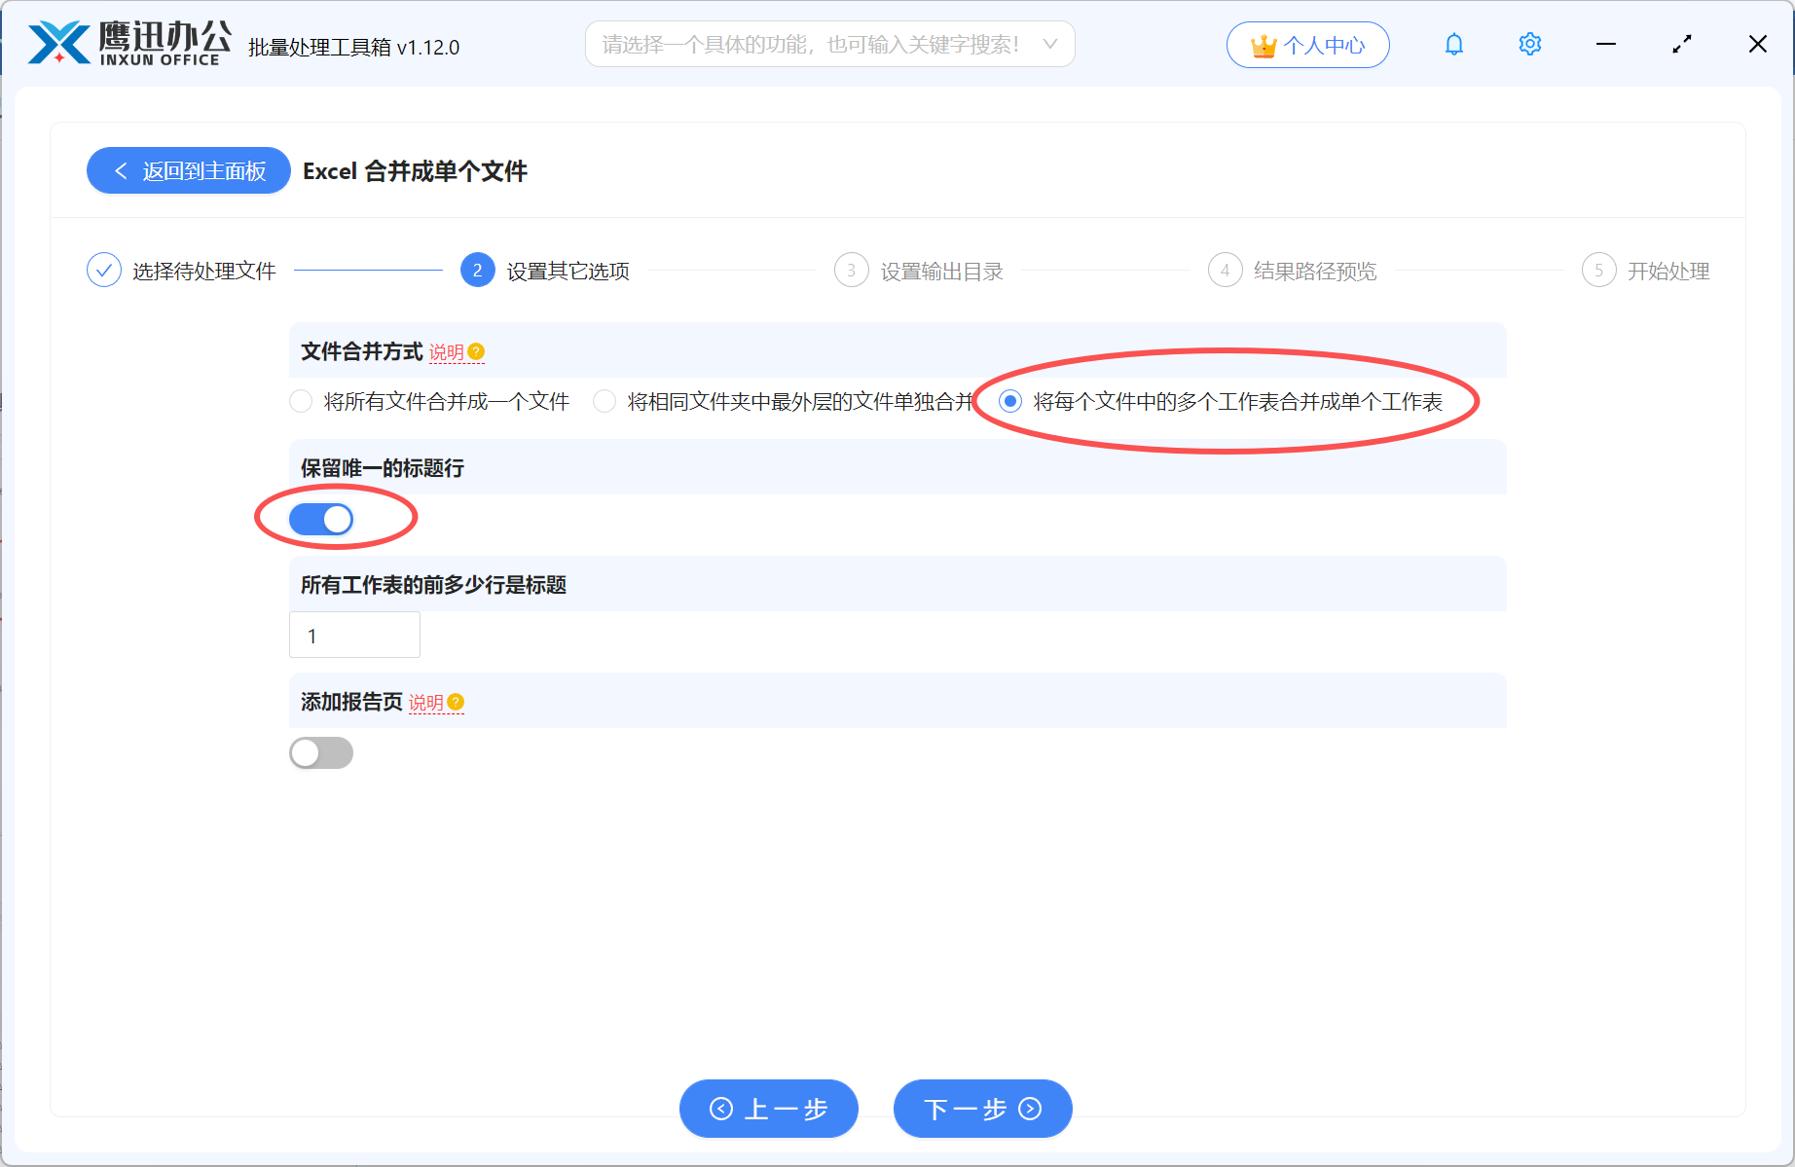Enable the 添加报告页 toggle
Screen dimensions: 1795x1167
pyautogui.click(x=321, y=752)
